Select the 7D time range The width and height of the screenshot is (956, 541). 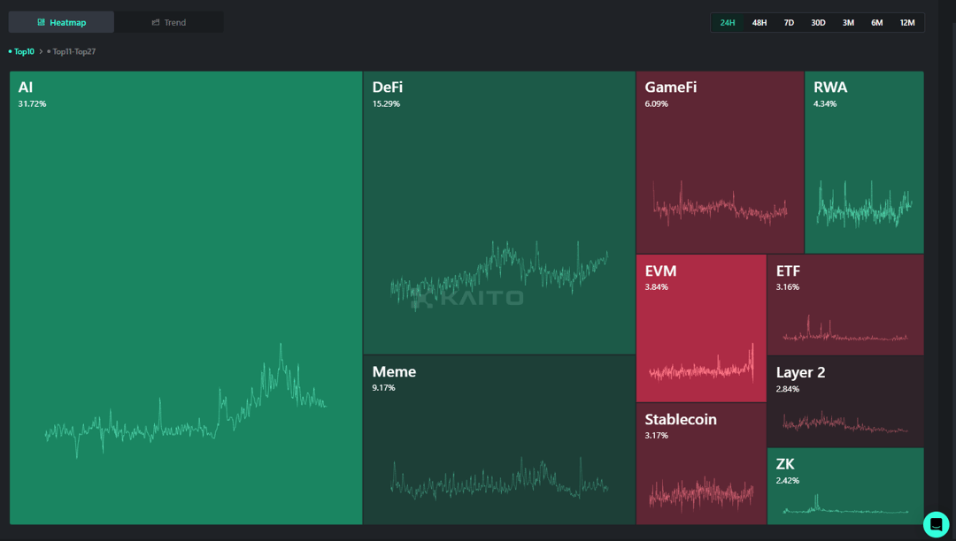tap(789, 22)
